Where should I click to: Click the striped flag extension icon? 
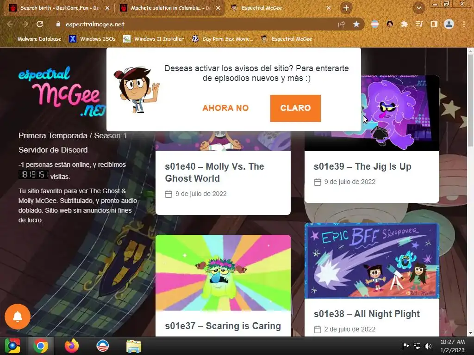click(375, 24)
